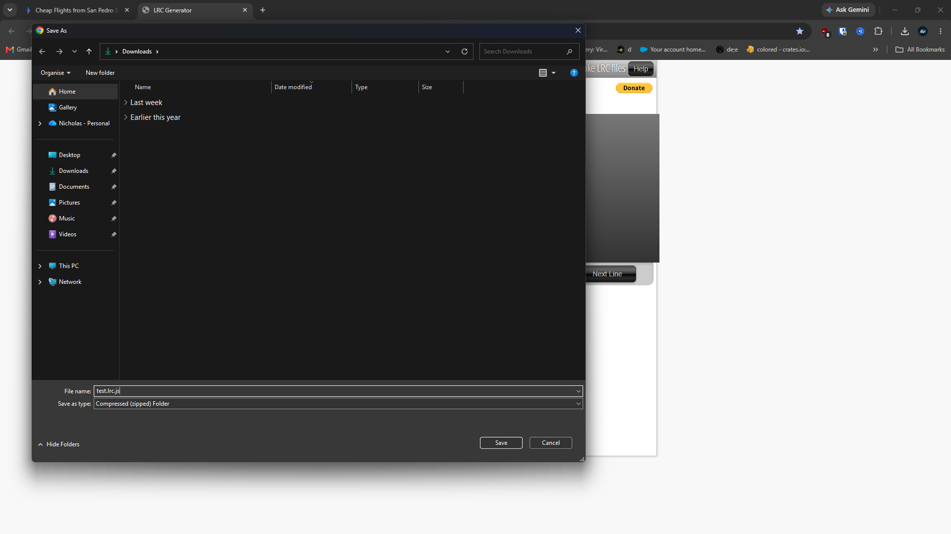The width and height of the screenshot is (951, 534).
Task: Collapse panel with Hide Folders
Action: [59, 444]
